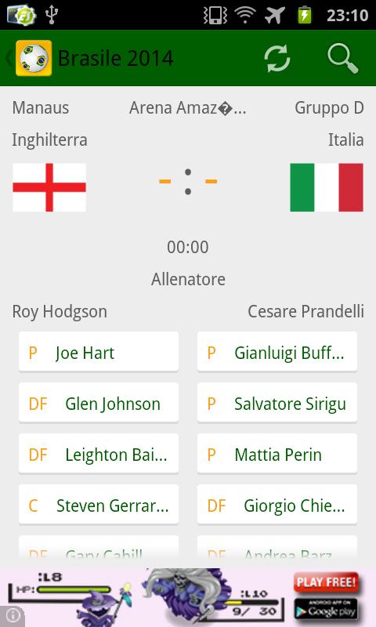The image size is (376, 627).
Task: Tap coach name Cesare Prandelli
Action: (x=305, y=311)
